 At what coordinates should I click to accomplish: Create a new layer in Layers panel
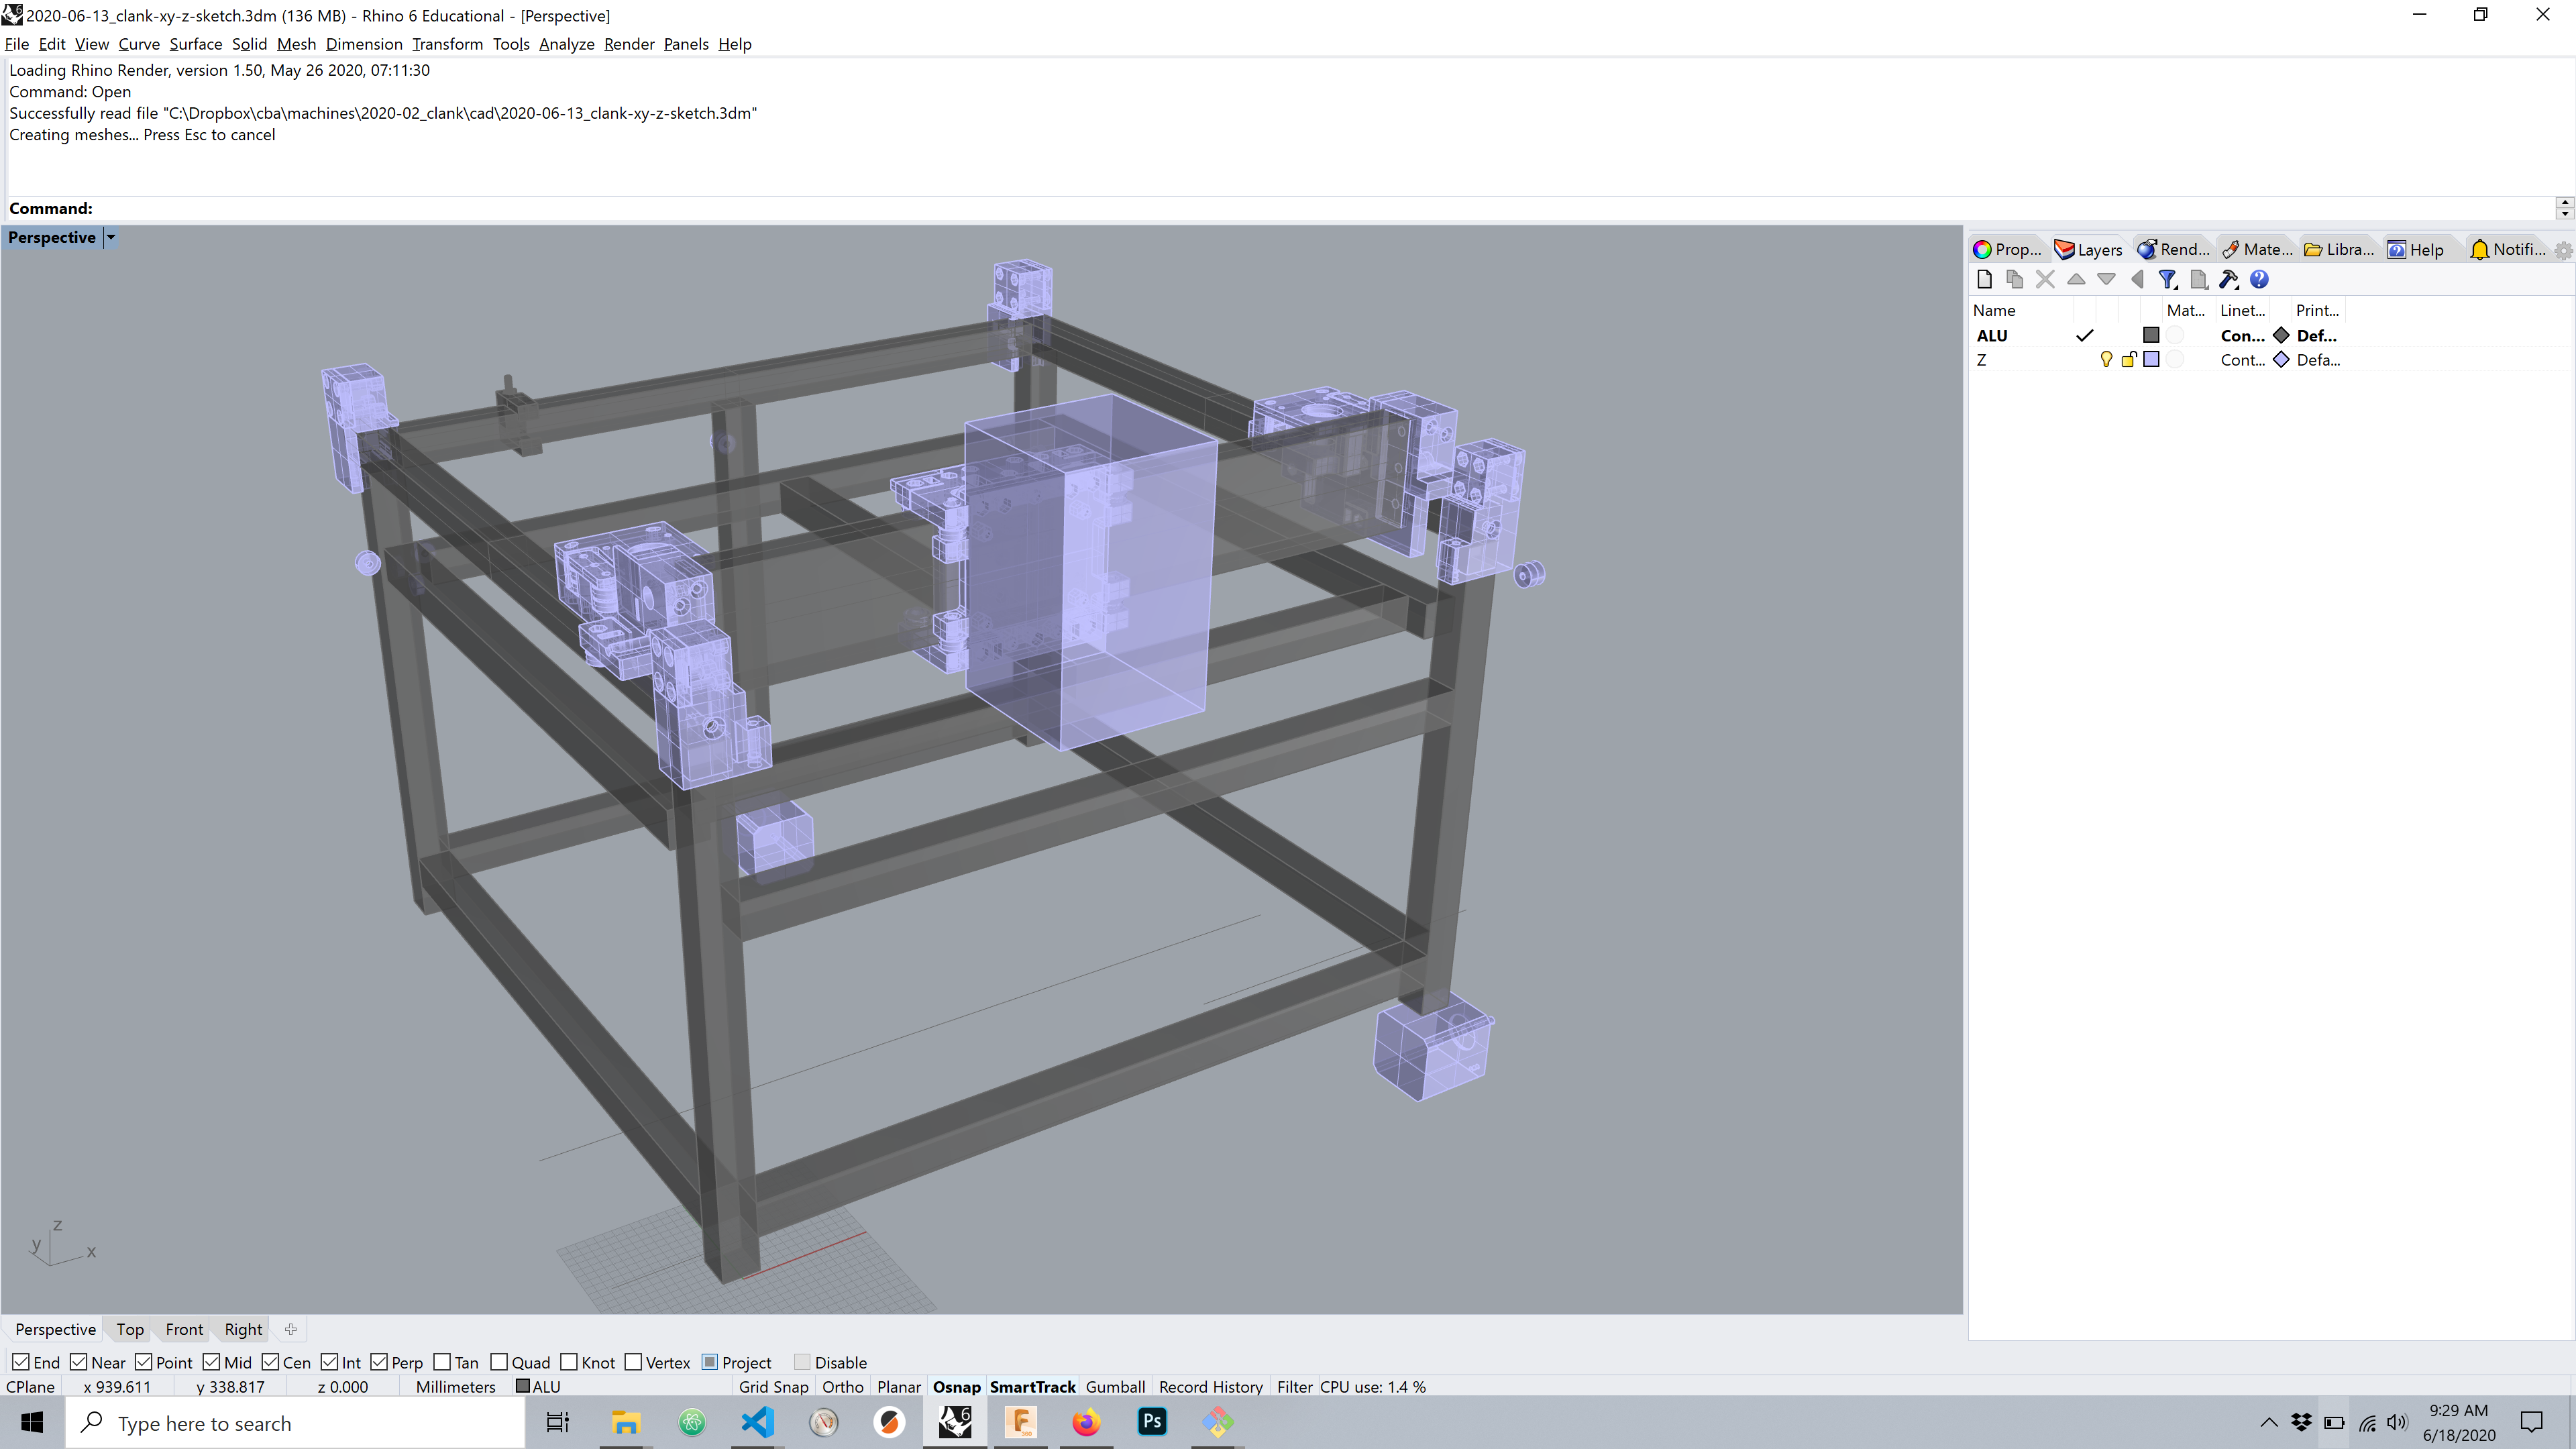pyautogui.click(x=1985, y=280)
